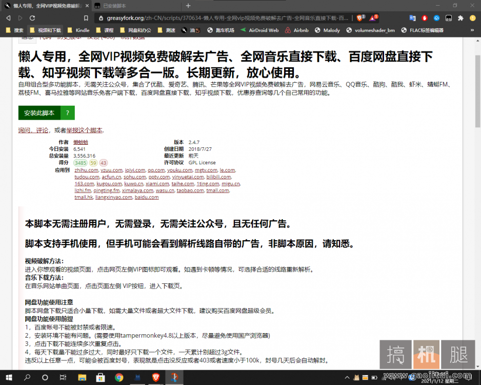Click the red 43 bad rating badge
The width and height of the screenshot is (481, 385).
[x=104, y=163]
